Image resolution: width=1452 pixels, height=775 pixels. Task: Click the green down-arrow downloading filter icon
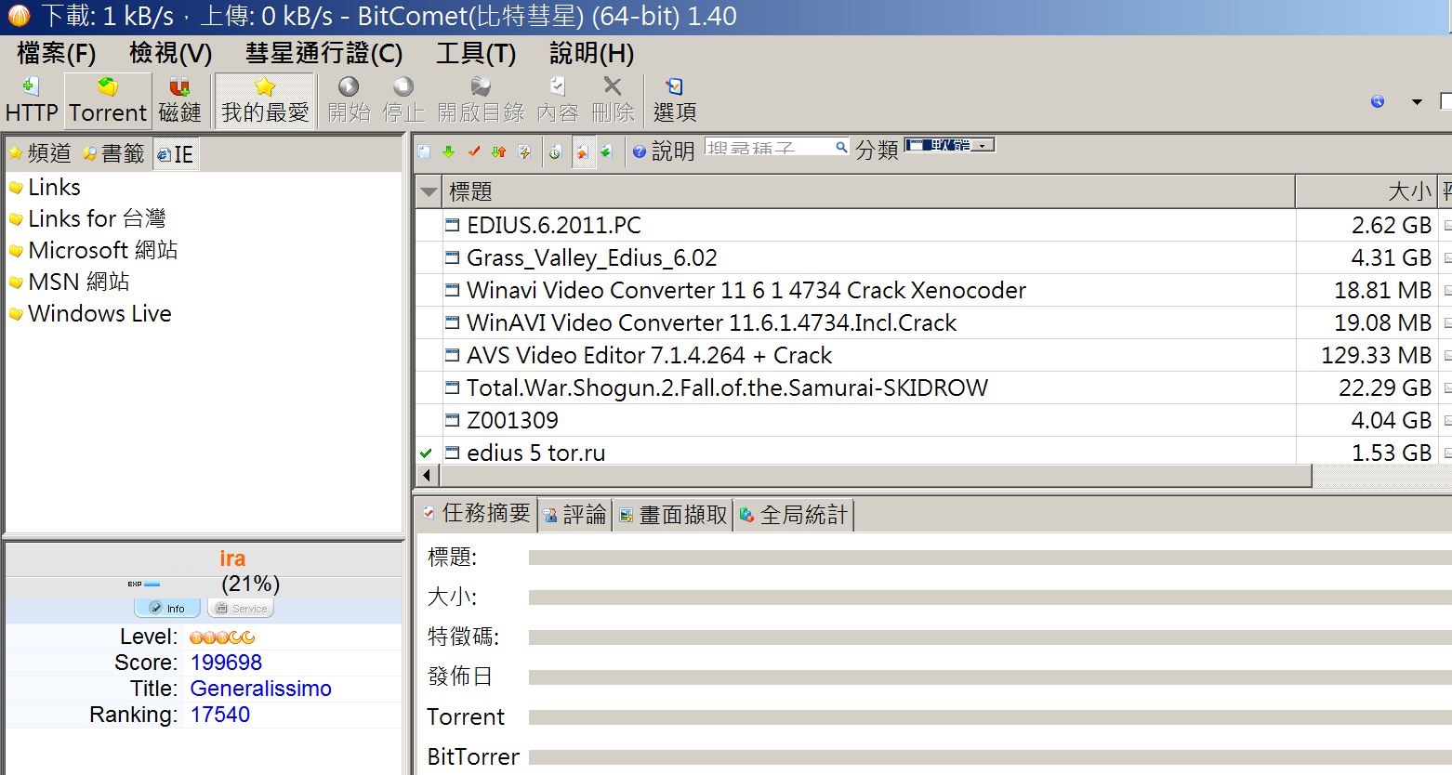pyautogui.click(x=449, y=151)
